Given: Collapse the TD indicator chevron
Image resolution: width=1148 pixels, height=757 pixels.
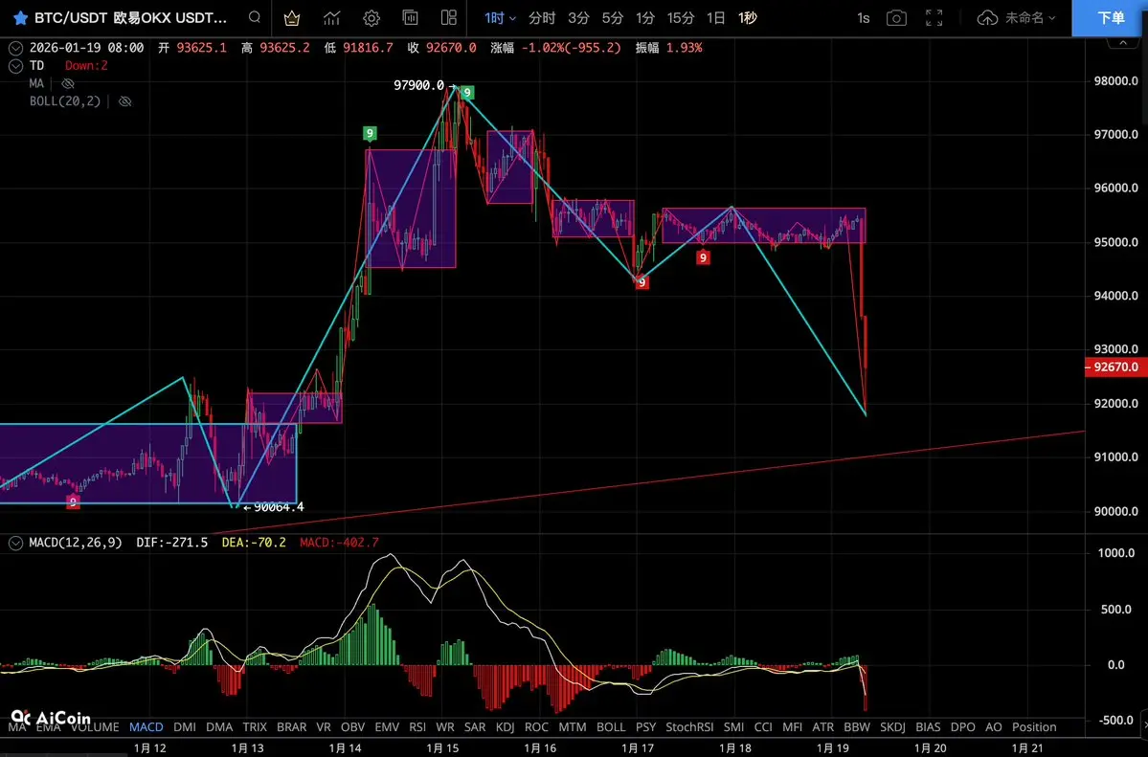Looking at the screenshot, I should [x=15, y=66].
